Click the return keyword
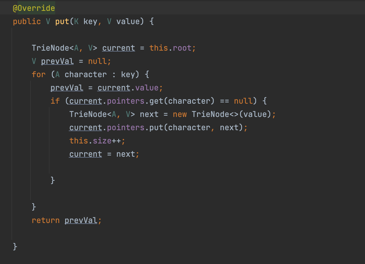The image size is (365, 264). click(x=46, y=220)
